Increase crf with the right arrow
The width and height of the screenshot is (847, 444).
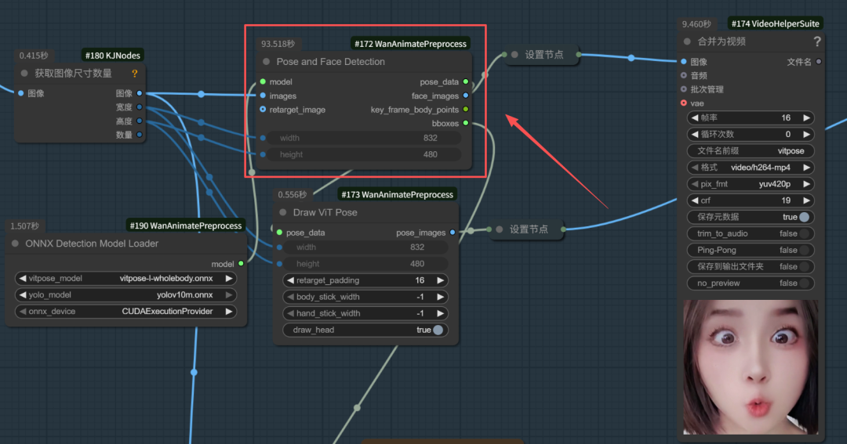(806, 200)
